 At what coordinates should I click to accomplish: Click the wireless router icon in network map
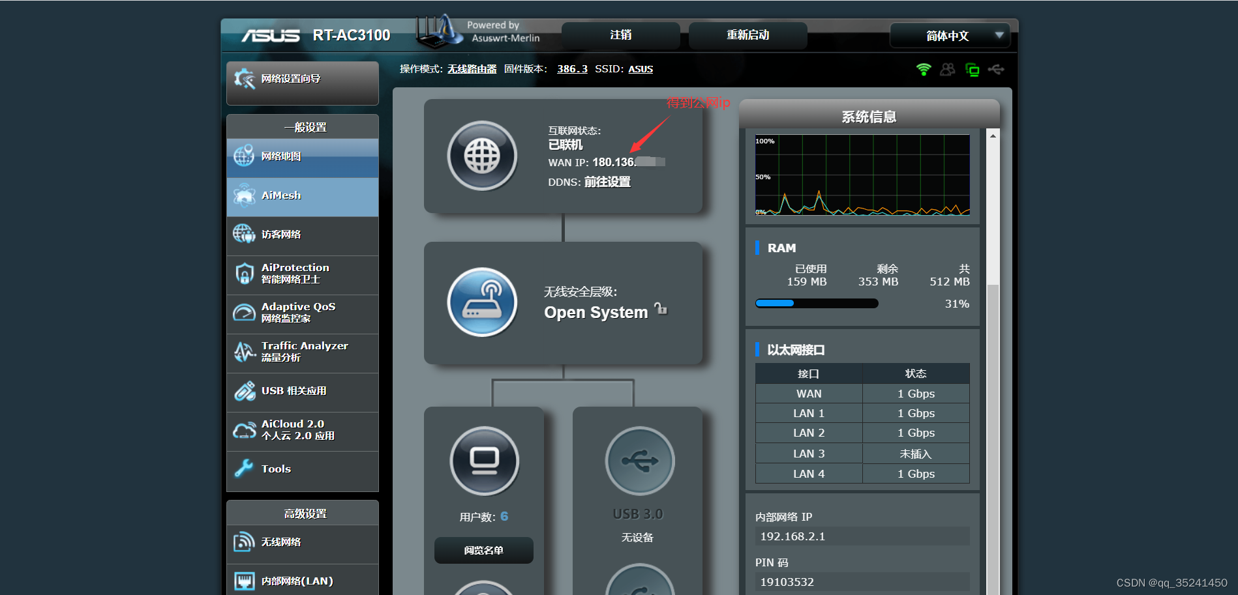tap(482, 302)
